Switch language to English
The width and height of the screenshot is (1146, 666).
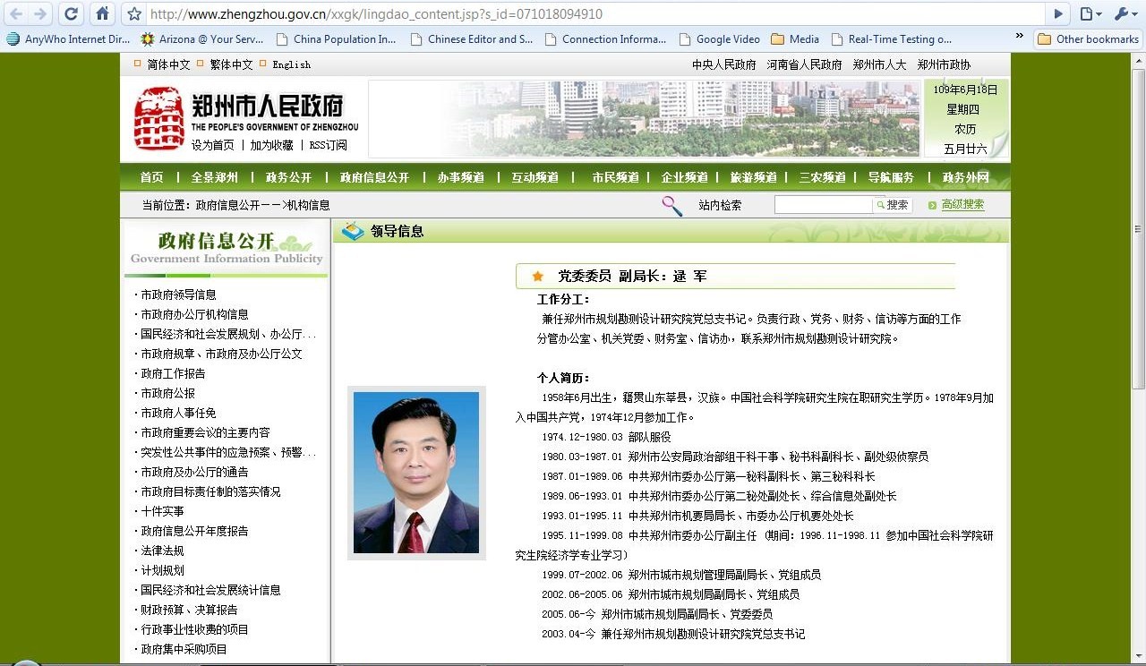click(x=291, y=64)
